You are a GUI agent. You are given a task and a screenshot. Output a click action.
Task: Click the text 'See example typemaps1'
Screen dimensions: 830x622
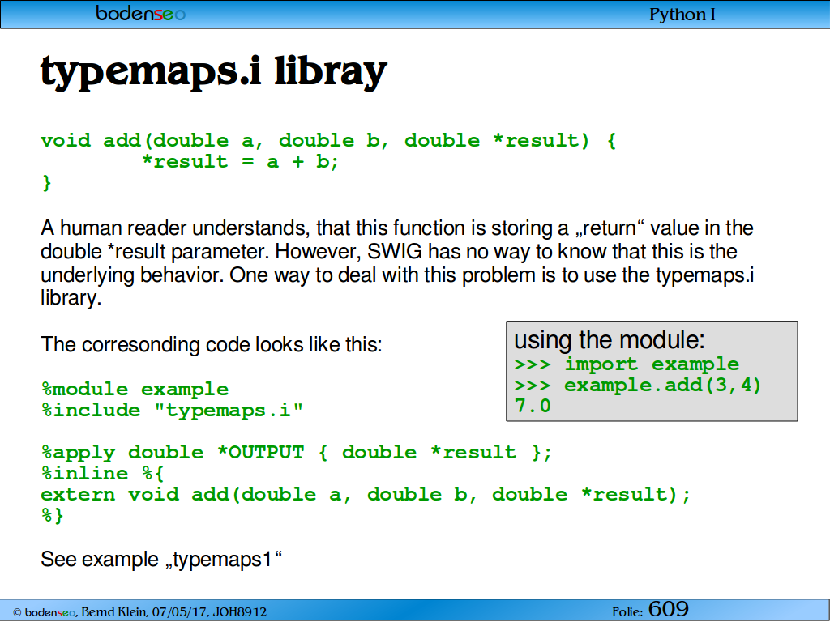[x=161, y=559]
